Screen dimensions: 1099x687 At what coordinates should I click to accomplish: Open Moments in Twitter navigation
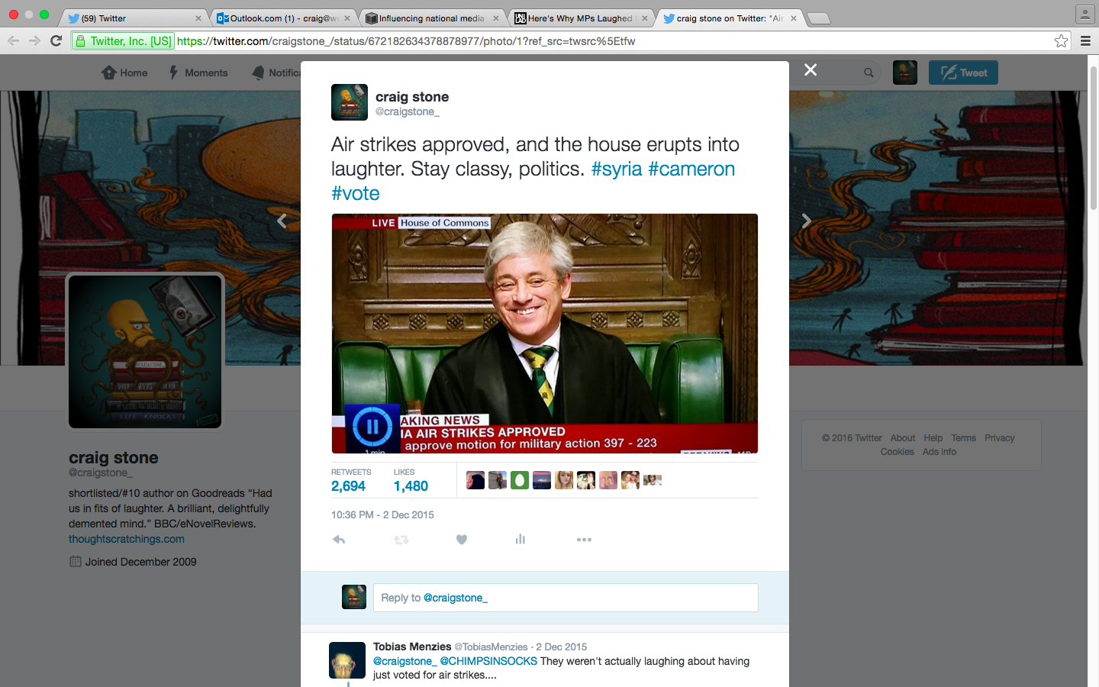197,73
